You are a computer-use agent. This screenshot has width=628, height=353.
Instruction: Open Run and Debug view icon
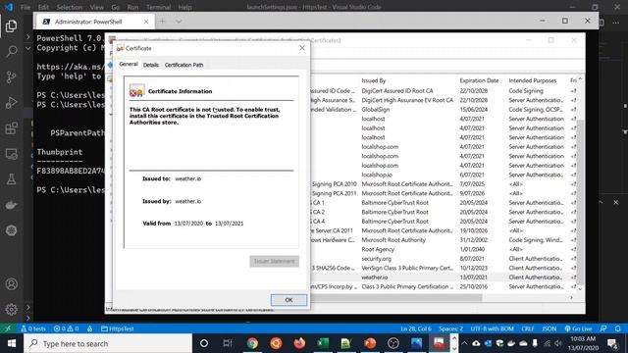point(11,102)
